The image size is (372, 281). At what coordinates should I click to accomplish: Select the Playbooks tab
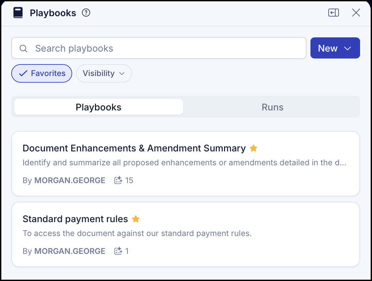[98, 107]
